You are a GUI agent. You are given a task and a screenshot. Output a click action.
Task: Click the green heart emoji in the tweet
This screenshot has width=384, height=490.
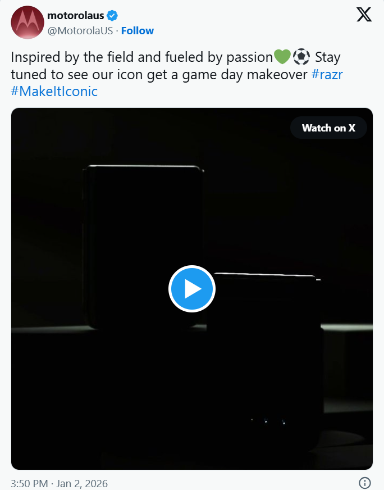[x=282, y=57]
